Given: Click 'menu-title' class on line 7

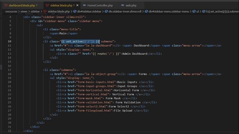Looking at the screenshot, I should point(69,29).
